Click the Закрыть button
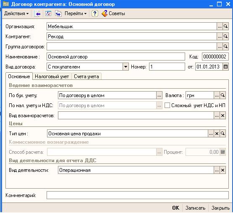The image size is (233, 213). click(x=220, y=208)
